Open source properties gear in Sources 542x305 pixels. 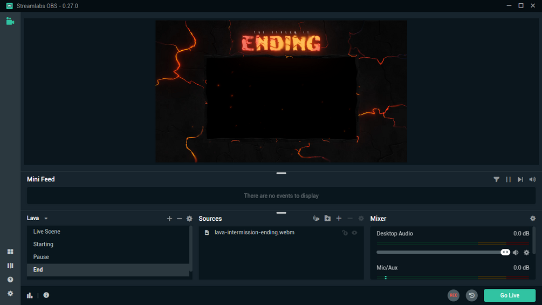click(x=361, y=219)
